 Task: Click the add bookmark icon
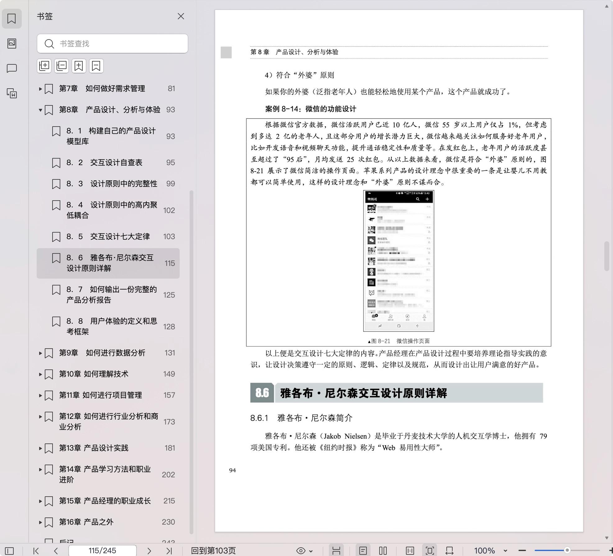[x=79, y=66]
